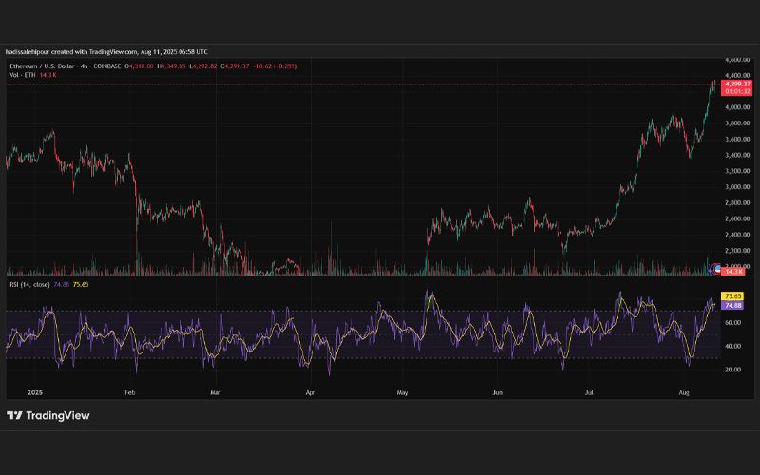
Task: Click the COINBASE exchange label
Action: (106, 66)
